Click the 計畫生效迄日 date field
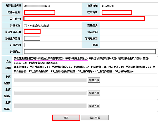 click(x=32, y=39)
